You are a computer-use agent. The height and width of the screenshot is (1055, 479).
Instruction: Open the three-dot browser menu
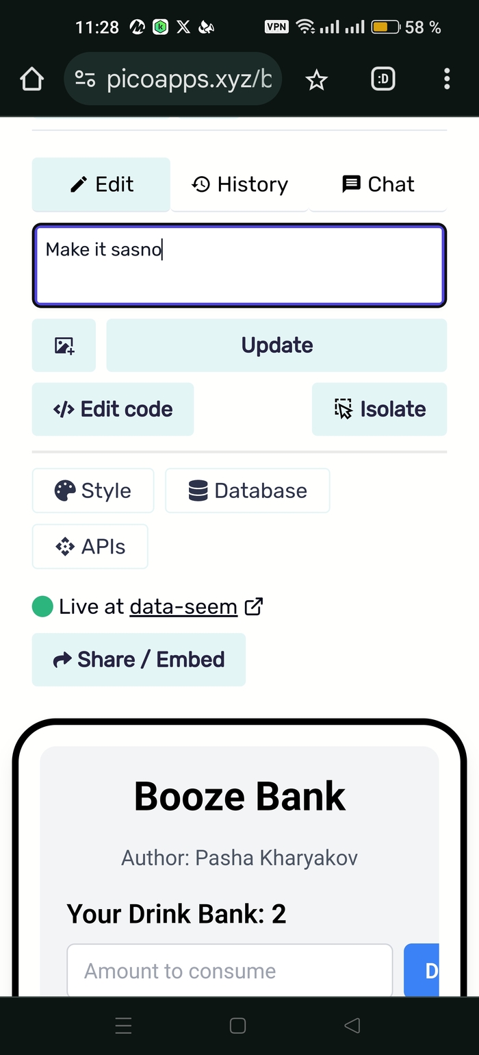pyautogui.click(x=447, y=79)
